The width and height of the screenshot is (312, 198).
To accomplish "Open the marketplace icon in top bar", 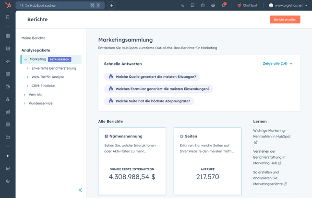I will (x=192, y=6).
